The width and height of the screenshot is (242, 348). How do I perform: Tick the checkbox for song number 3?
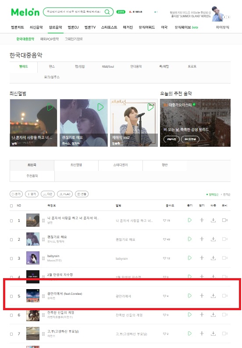11,258
